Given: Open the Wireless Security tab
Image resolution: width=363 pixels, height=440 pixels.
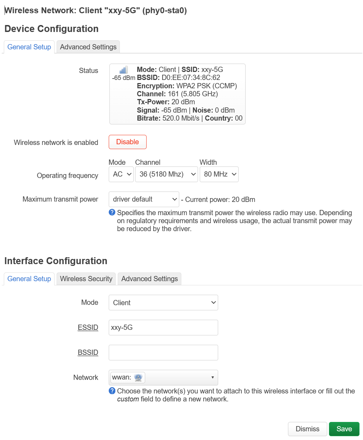Looking at the screenshot, I should (86, 279).
